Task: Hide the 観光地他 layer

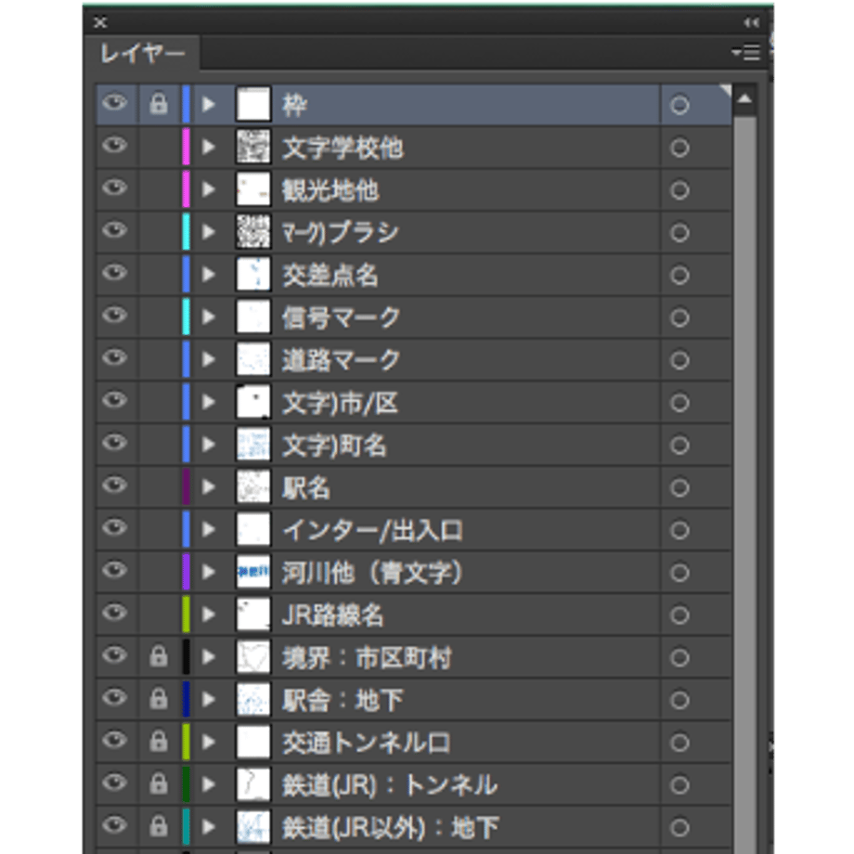Action: [115, 188]
